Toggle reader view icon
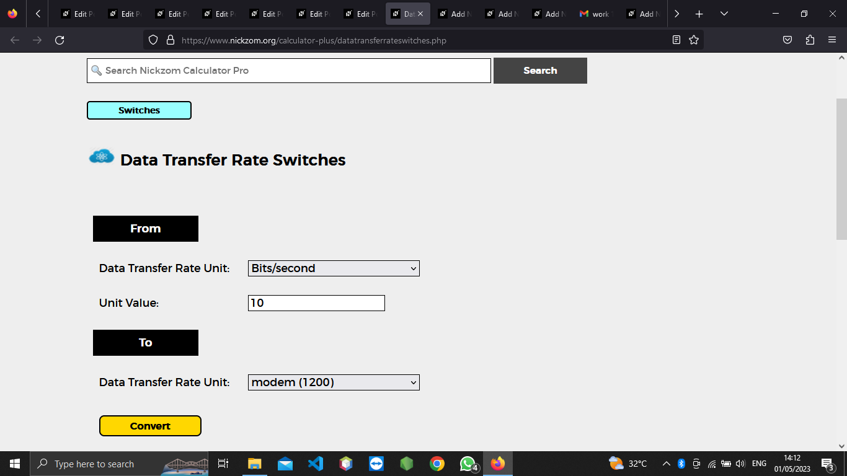 (x=676, y=40)
